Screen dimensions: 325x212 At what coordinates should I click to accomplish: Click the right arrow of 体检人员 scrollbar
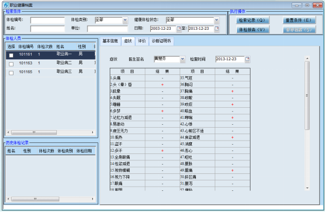[x=93, y=132]
